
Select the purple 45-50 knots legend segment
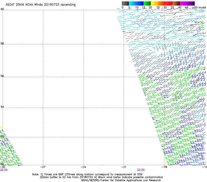pos(191,3)
